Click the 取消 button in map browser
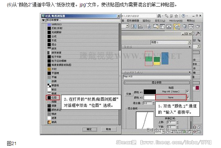Screen dimensions: 221x148 108,129
